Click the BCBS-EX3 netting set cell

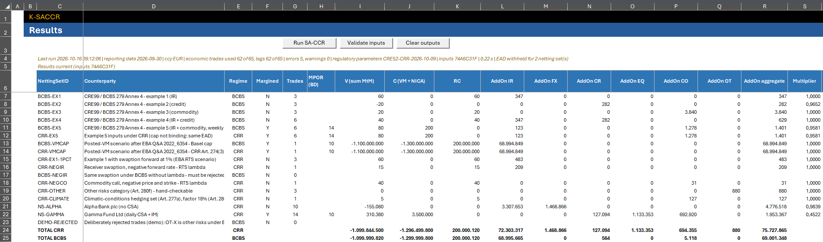coord(60,112)
